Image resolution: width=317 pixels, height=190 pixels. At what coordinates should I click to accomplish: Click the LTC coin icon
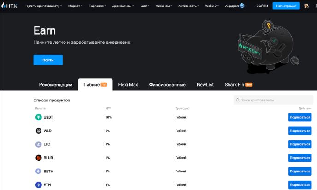coord(38,144)
